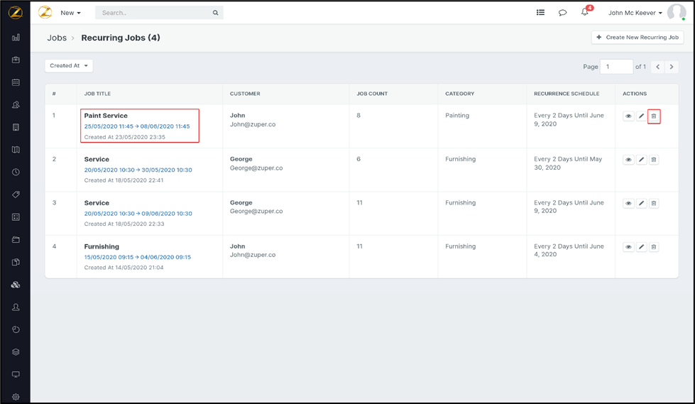Expand the John Mc Keever user menu
Image resolution: width=695 pixels, height=404 pixels.
click(635, 13)
